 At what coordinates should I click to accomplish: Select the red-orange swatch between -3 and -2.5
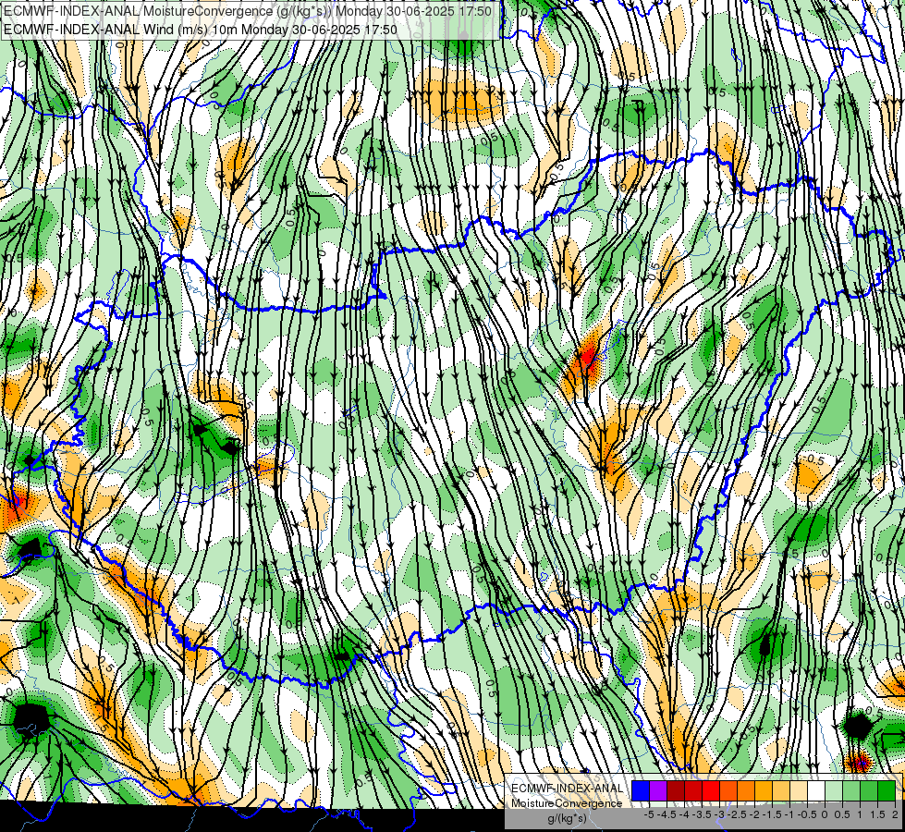pos(728,790)
